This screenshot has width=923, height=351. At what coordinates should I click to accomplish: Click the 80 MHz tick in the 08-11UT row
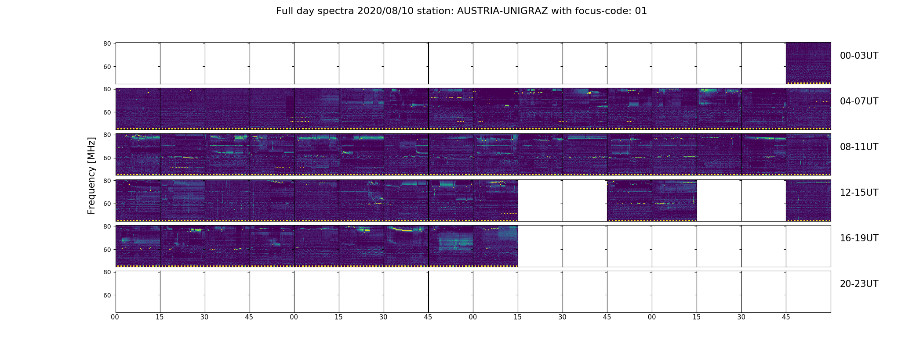(107, 135)
